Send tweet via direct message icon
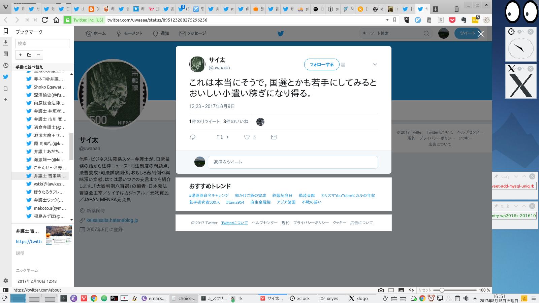The image size is (539, 303). (x=274, y=137)
